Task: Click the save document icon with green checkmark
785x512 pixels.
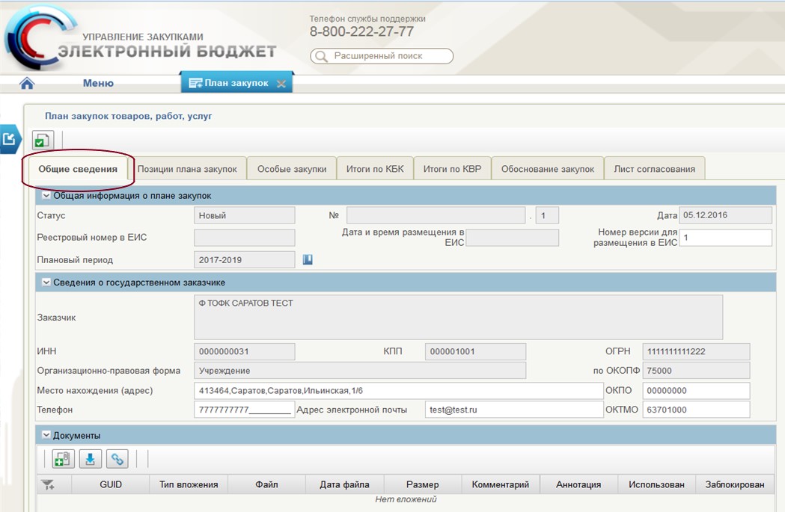Action: coord(43,140)
